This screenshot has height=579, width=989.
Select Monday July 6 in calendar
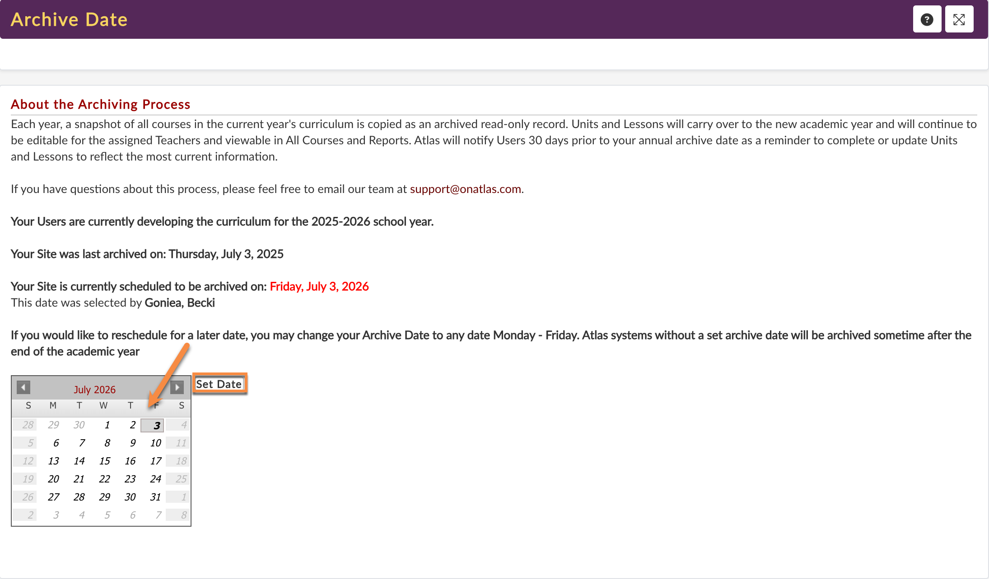click(x=56, y=443)
